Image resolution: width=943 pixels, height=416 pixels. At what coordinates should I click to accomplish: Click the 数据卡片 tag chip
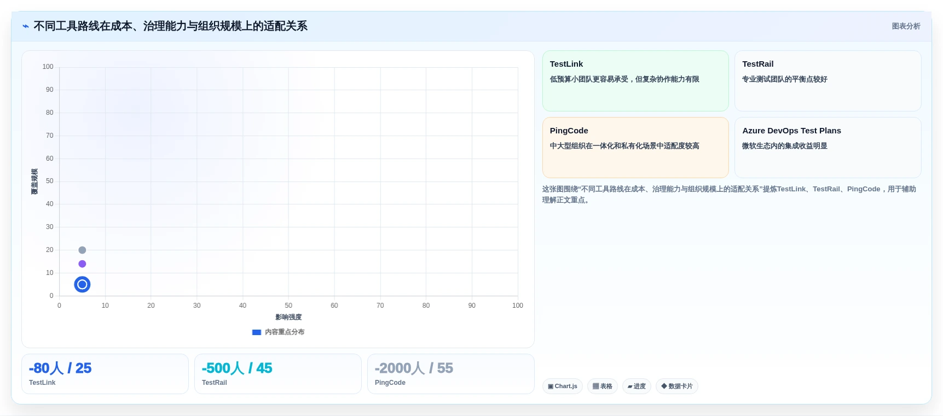tap(677, 386)
